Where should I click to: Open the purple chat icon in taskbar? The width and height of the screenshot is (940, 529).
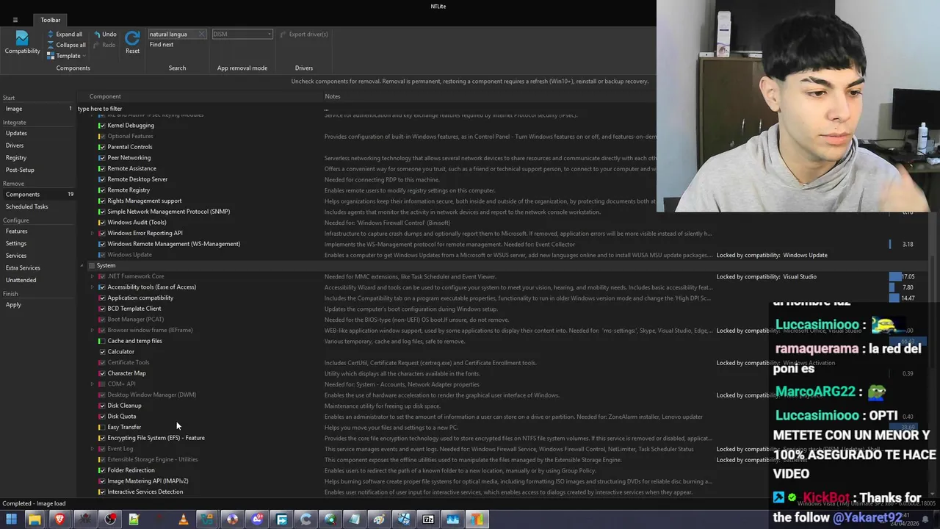click(x=256, y=519)
